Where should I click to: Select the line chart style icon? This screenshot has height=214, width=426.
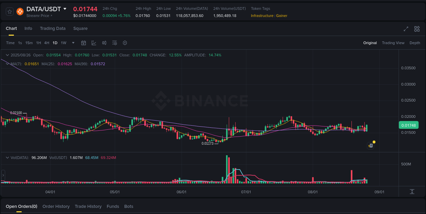94,43
